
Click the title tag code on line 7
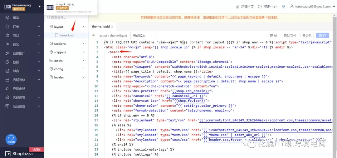[162, 72]
